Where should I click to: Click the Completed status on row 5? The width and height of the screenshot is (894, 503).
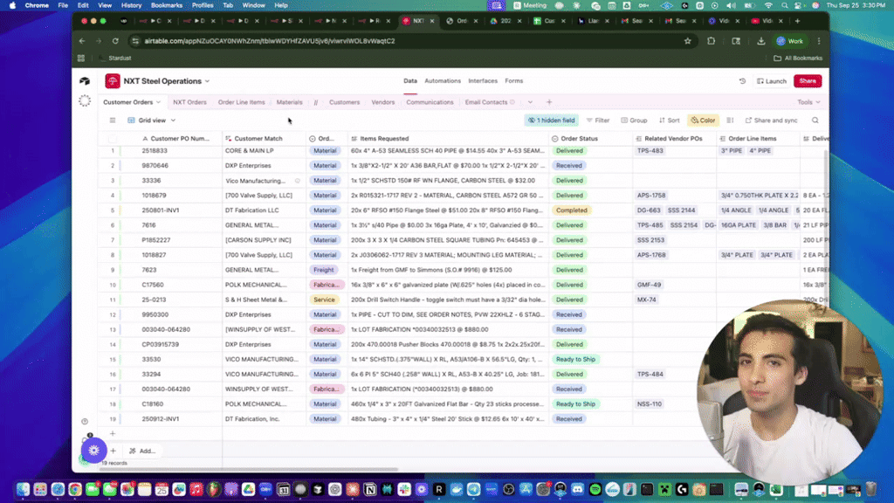coord(571,210)
